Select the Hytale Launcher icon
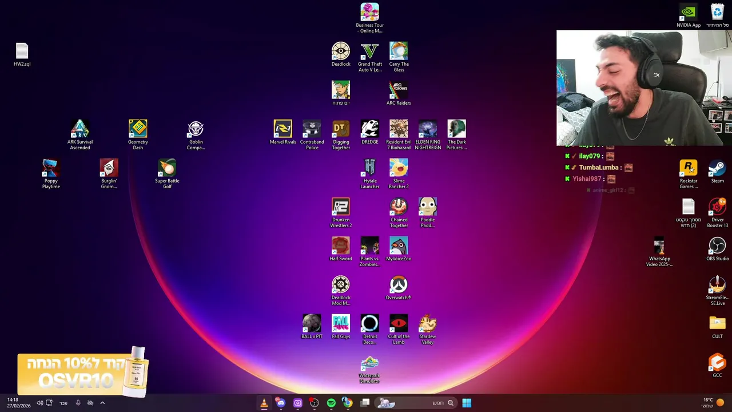Viewport: 732px width, 412px height. pyautogui.click(x=370, y=173)
